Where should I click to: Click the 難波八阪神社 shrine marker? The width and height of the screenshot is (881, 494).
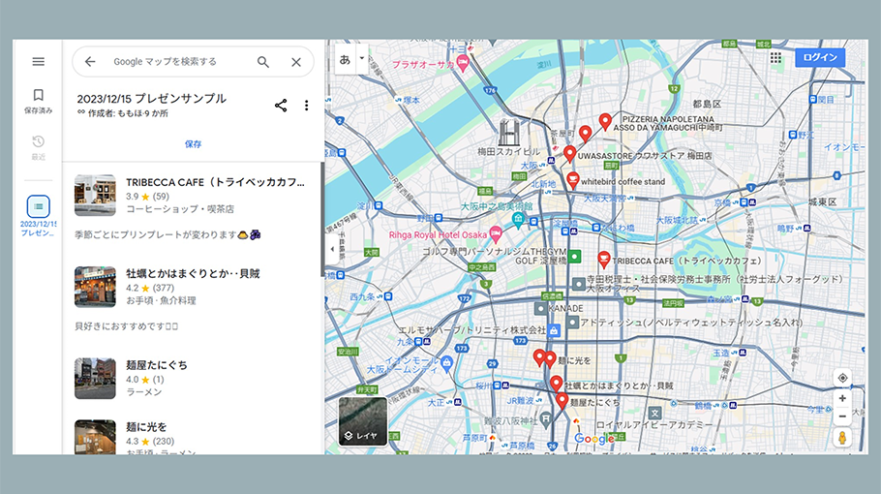(546, 418)
